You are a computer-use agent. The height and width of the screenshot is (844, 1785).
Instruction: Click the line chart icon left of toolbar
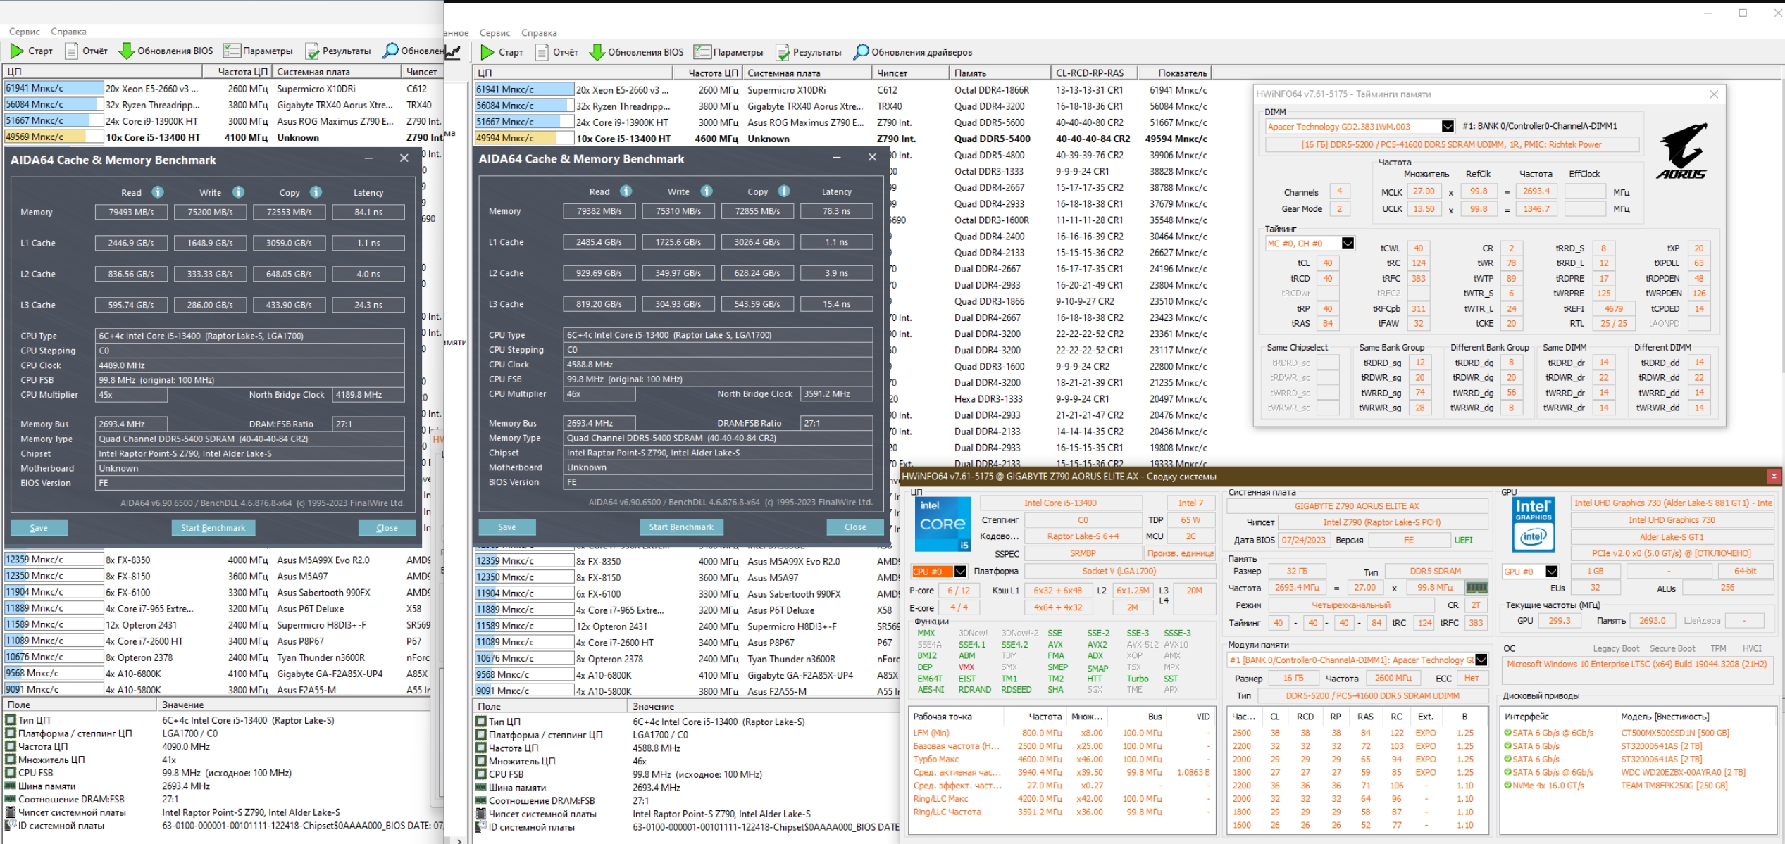[453, 51]
